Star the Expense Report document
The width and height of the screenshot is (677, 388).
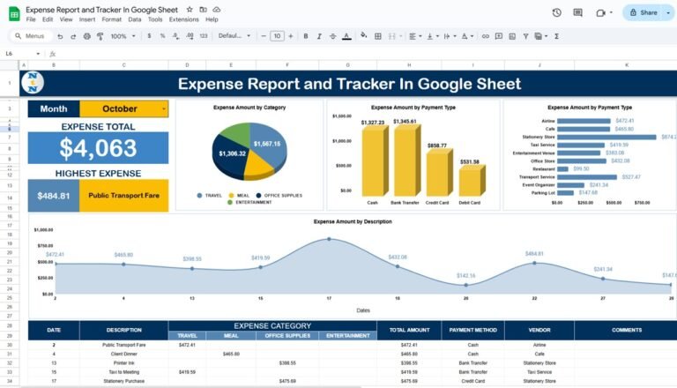click(190, 9)
